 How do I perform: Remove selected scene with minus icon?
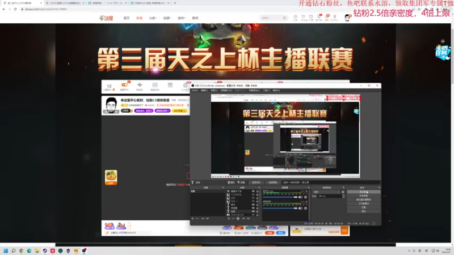pyautogui.click(x=197, y=219)
